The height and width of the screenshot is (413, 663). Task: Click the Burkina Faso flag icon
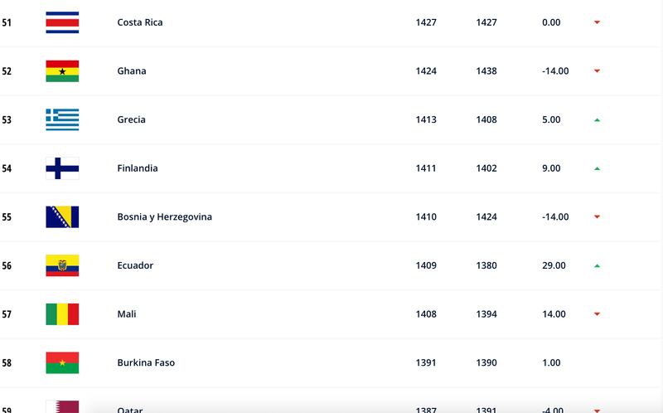62,363
